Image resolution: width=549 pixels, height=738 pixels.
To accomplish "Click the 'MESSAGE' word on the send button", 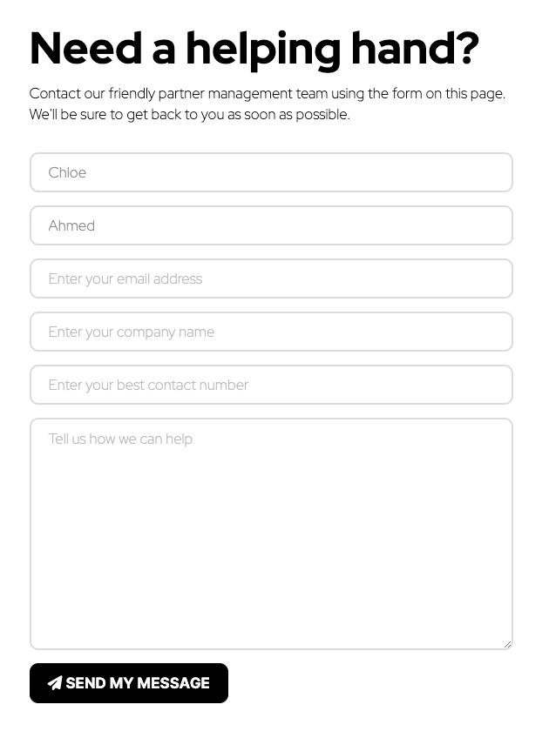I will pos(172,683).
